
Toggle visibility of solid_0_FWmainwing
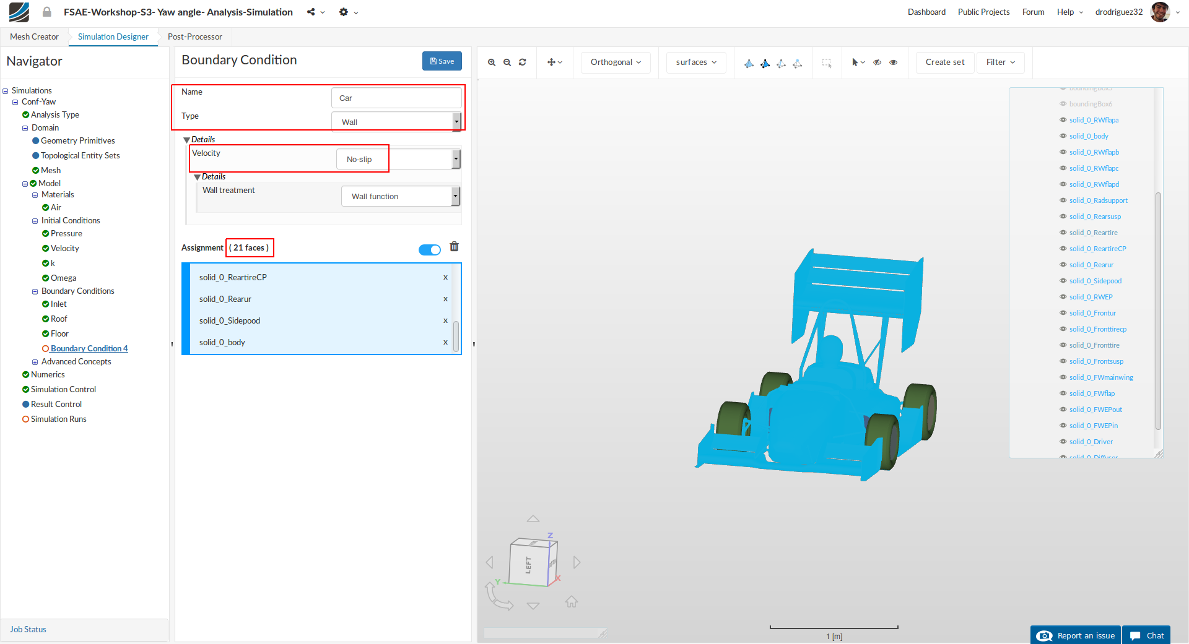tap(1063, 377)
